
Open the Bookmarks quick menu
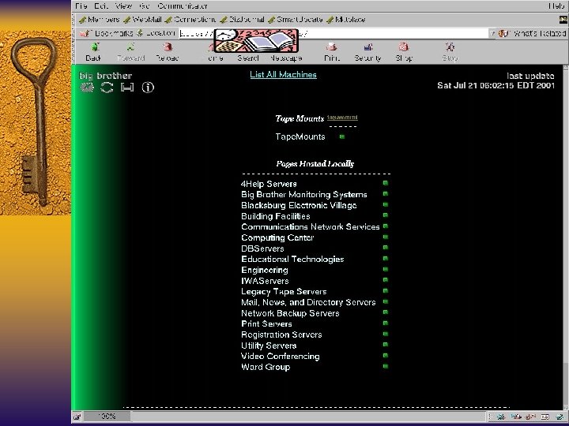coord(107,33)
